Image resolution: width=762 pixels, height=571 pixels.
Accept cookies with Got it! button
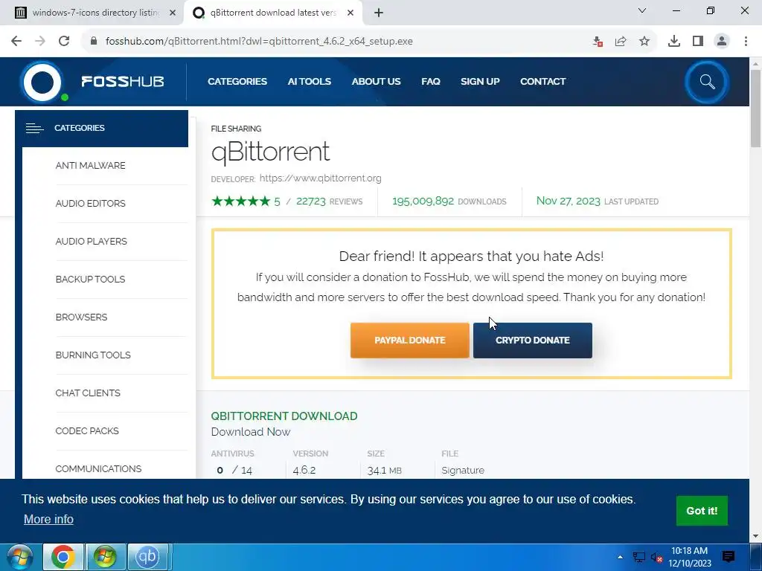(x=702, y=511)
